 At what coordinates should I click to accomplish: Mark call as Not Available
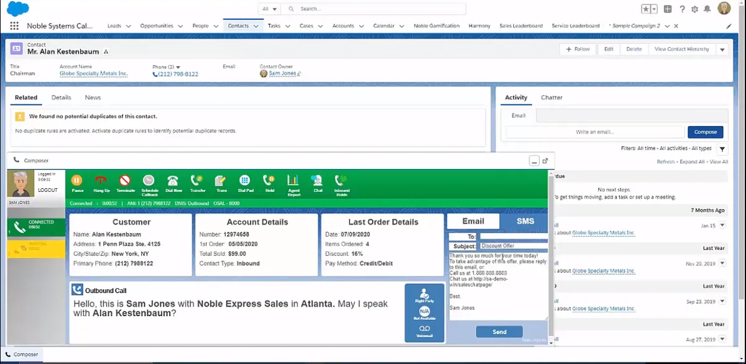tap(425, 311)
